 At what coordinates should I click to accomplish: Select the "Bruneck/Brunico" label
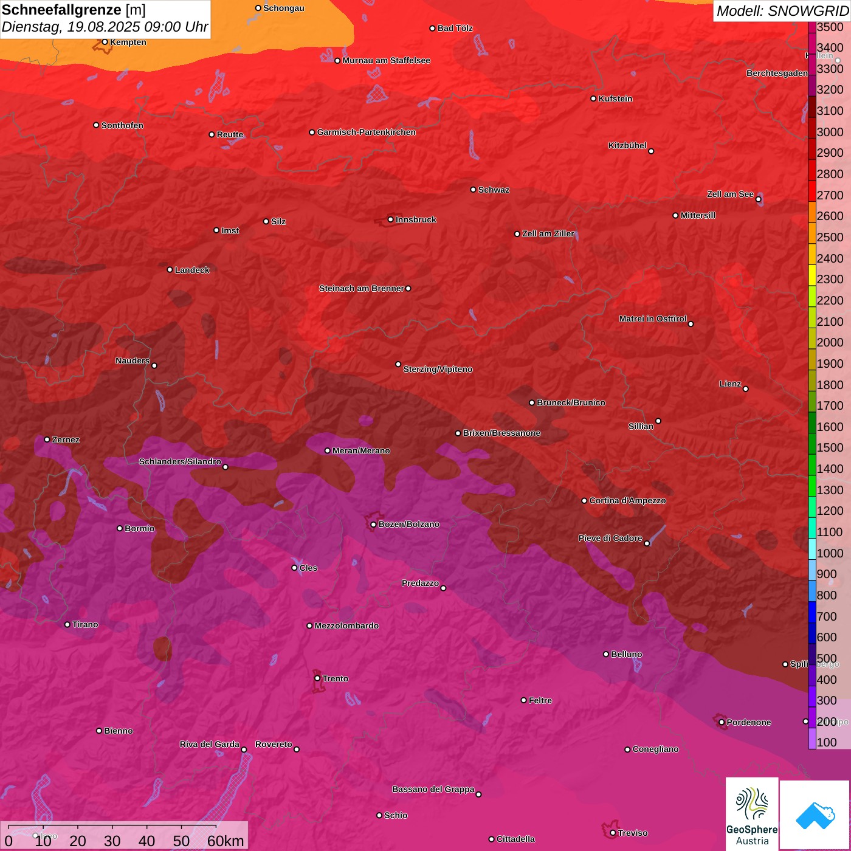(x=571, y=402)
